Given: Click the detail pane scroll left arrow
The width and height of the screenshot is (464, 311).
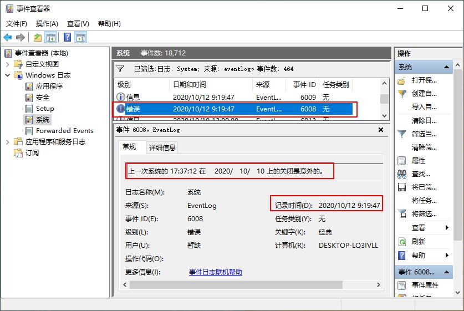Looking at the screenshot, I should (x=125, y=284).
